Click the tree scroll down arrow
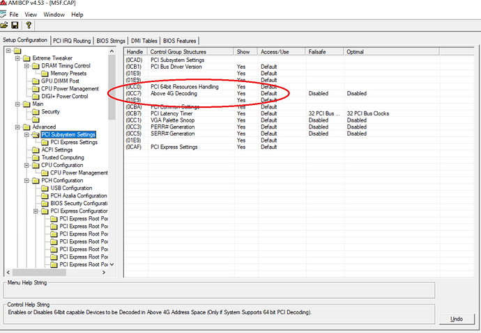The height and width of the screenshot is (333, 481). (x=112, y=264)
